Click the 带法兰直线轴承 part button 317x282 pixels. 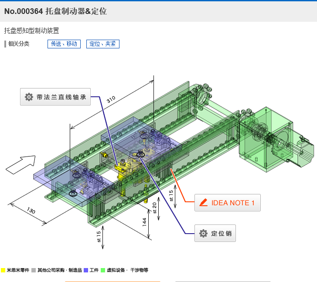55,97
